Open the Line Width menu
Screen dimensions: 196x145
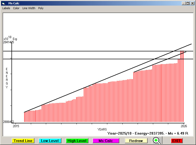[29, 8]
